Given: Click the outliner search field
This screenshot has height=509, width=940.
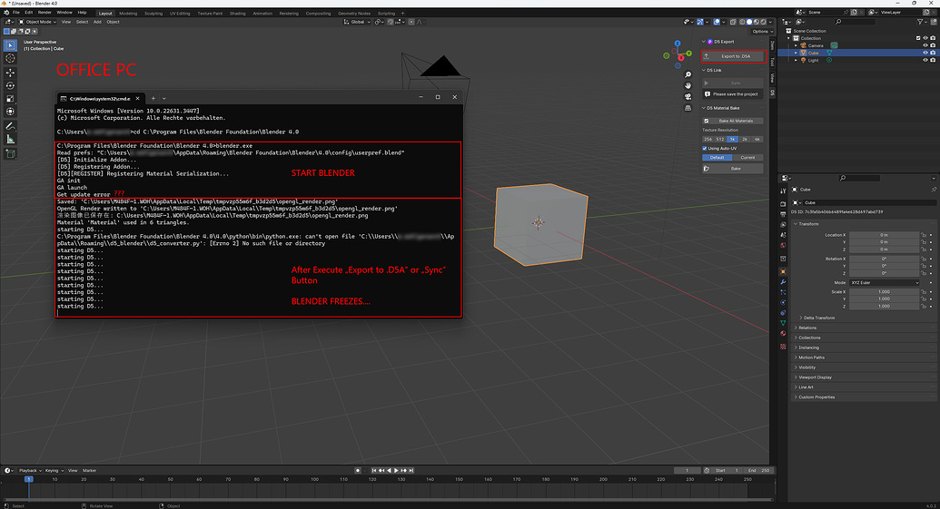Looking at the screenshot, I should (855, 22).
